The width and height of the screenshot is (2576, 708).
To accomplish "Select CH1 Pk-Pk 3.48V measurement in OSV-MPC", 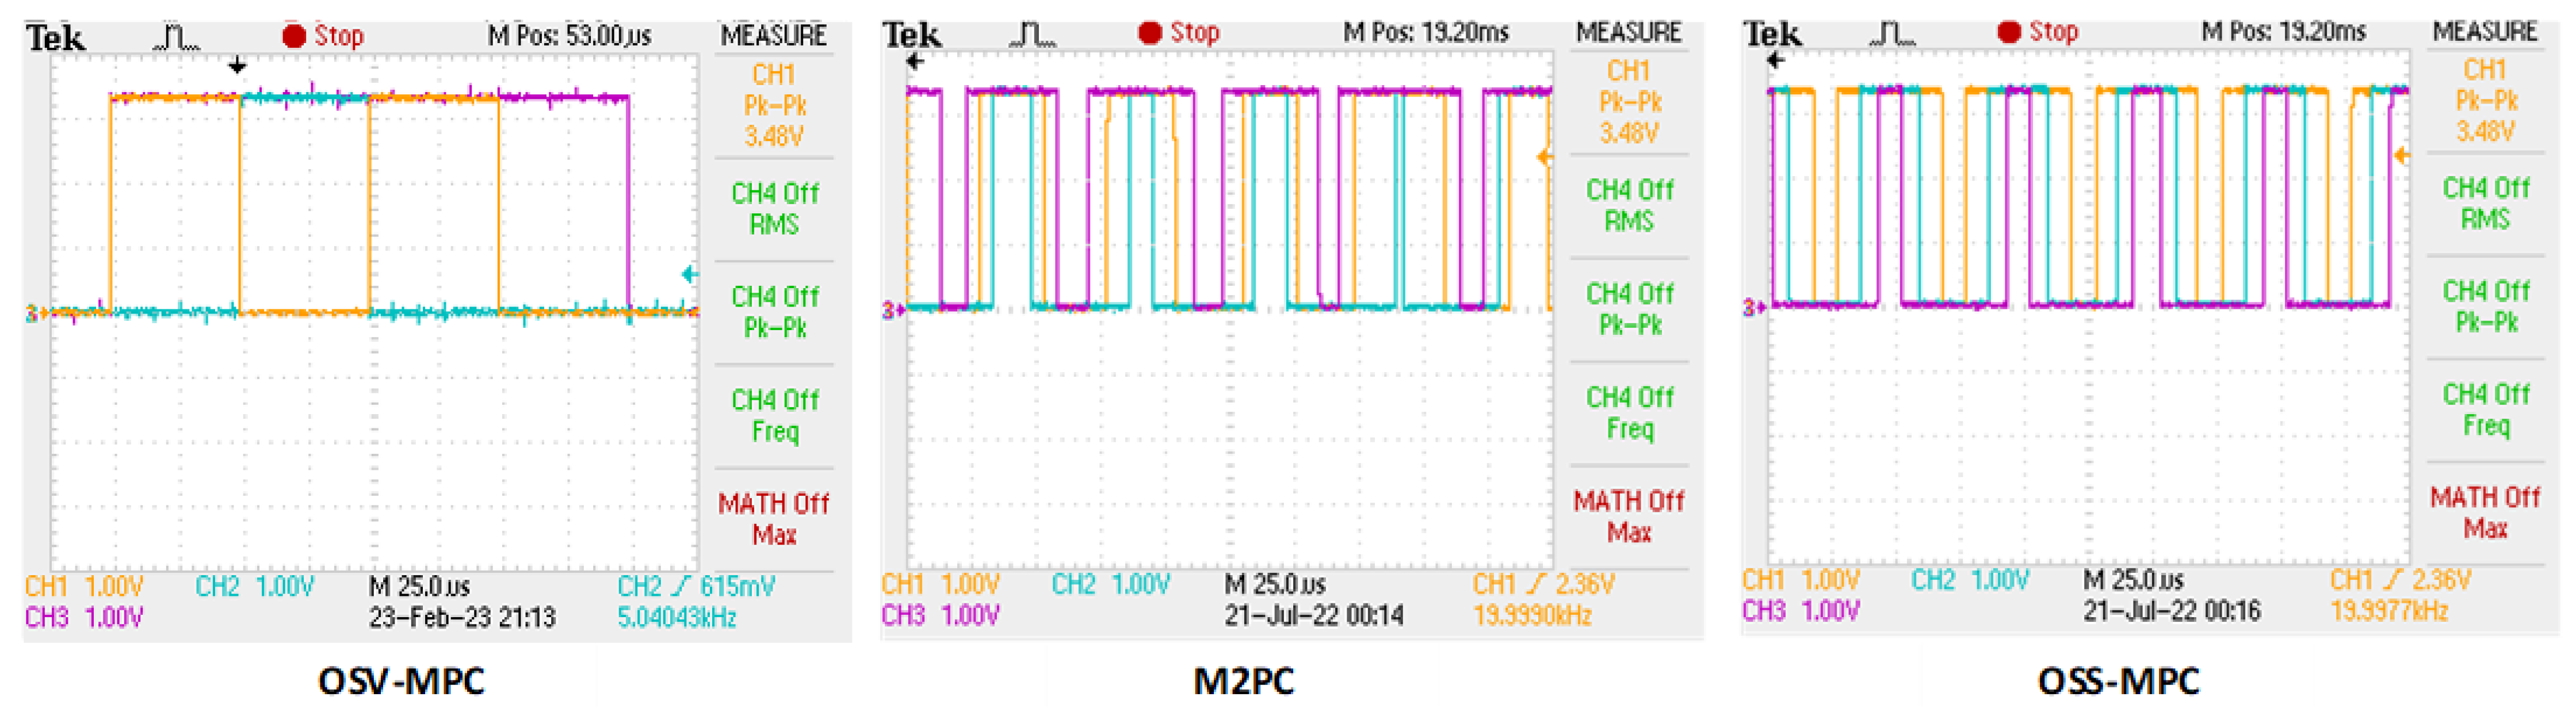I will point(774,105).
